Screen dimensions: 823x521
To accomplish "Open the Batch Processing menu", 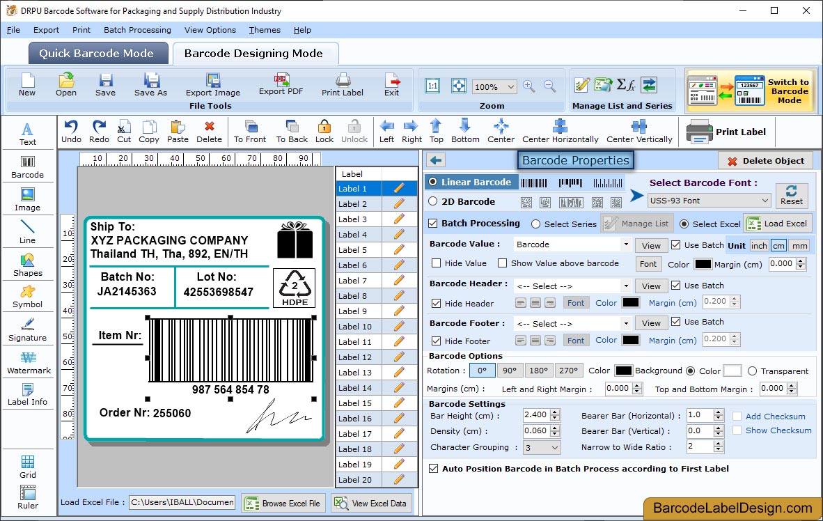I will point(137,30).
